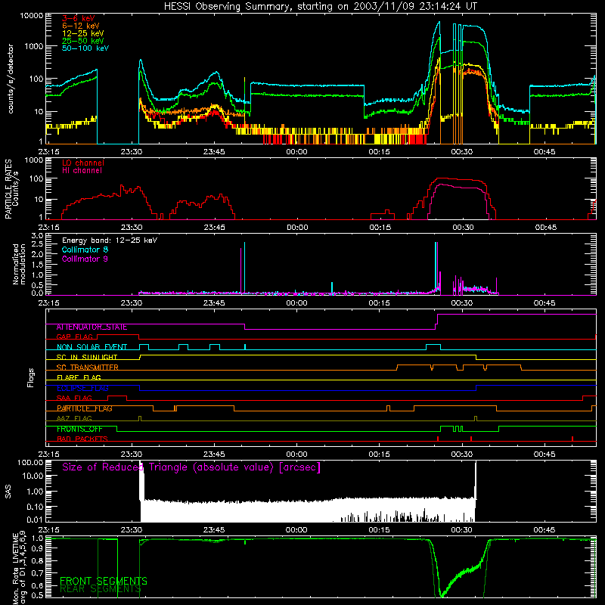Screen dimensions: 605x605
Task: Select the BAD_PACKETS flag label
Action: tap(82, 439)
